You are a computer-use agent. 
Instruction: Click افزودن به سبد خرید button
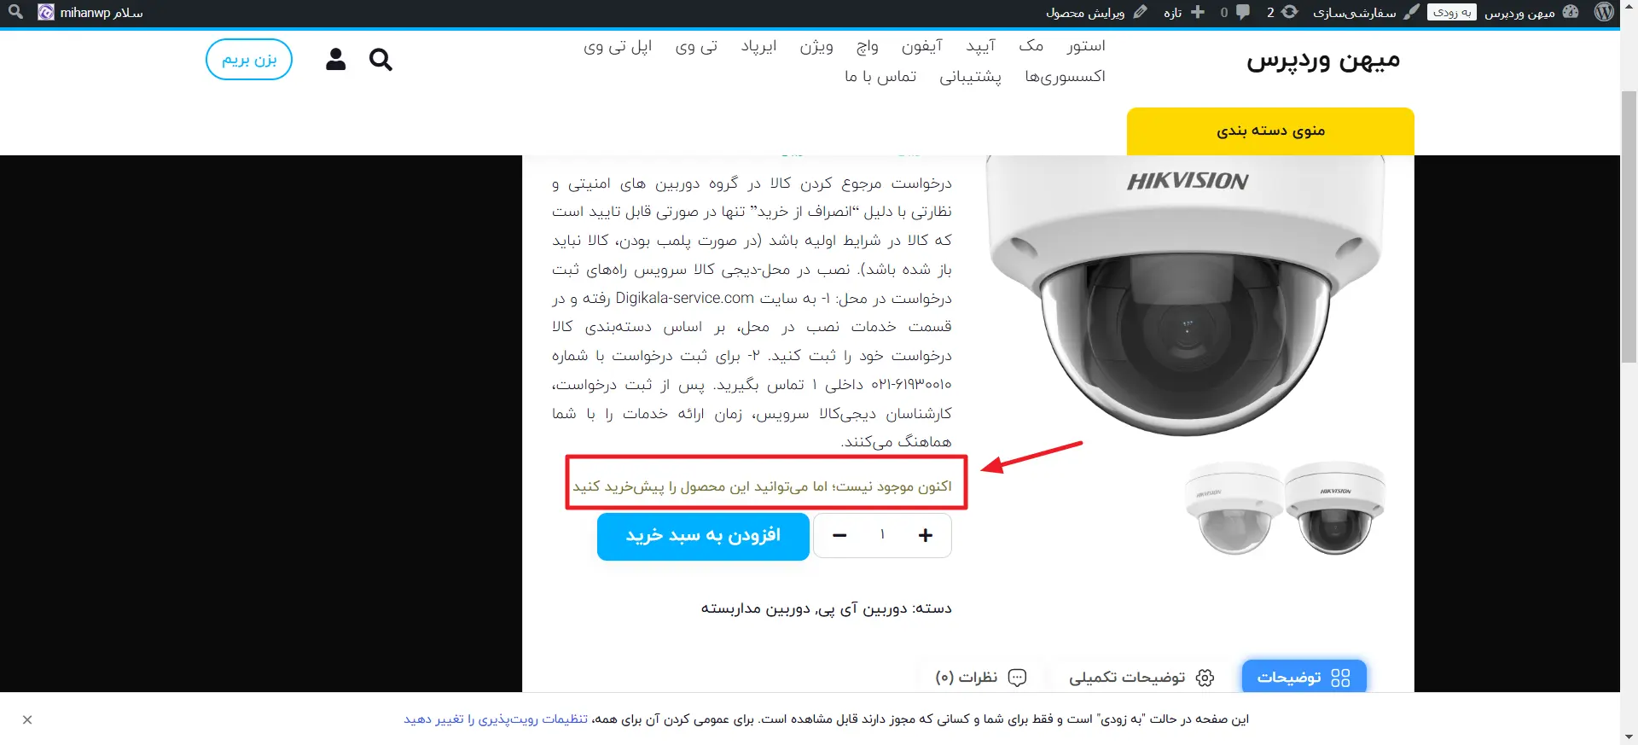pos(703,536)
